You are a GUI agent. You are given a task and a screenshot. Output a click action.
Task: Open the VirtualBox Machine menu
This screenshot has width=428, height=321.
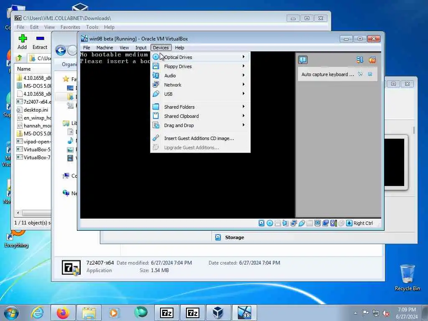104,48
